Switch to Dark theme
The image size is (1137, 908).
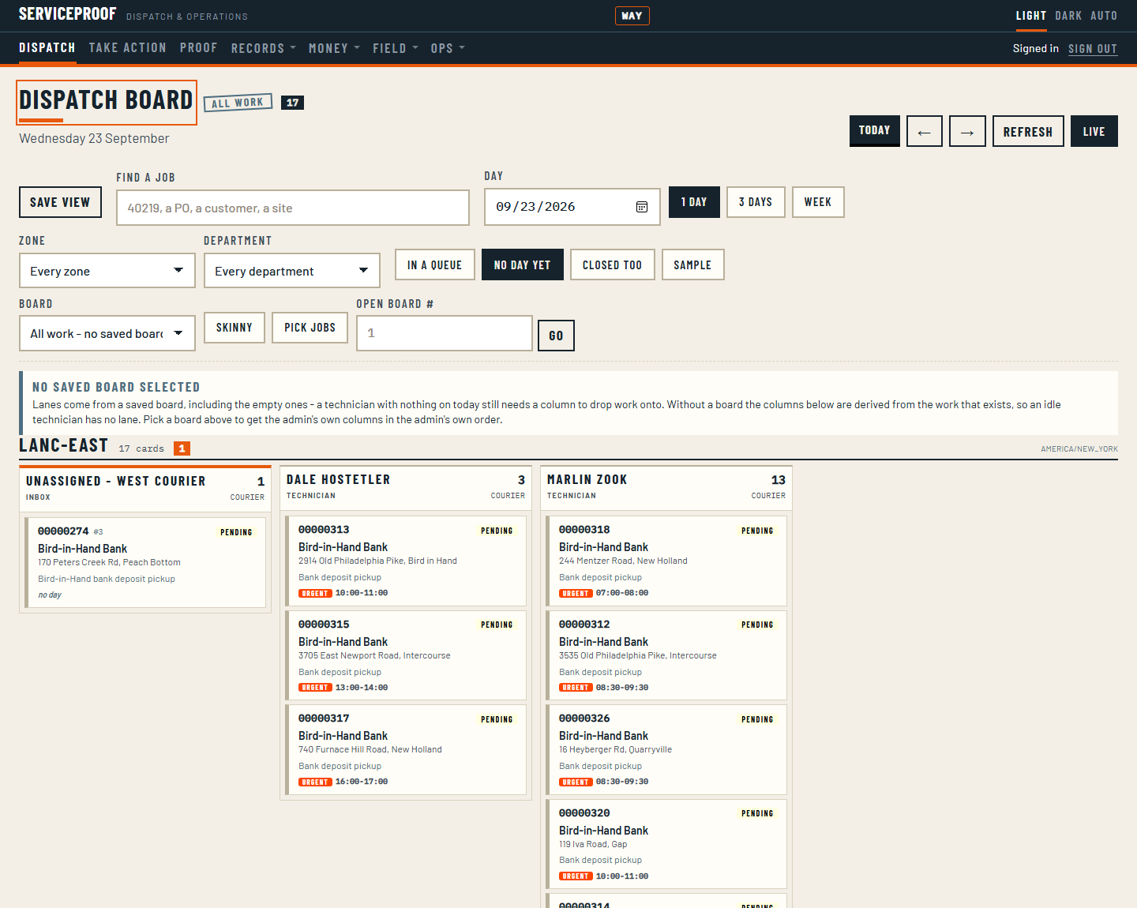click(x=1068, y=16)
